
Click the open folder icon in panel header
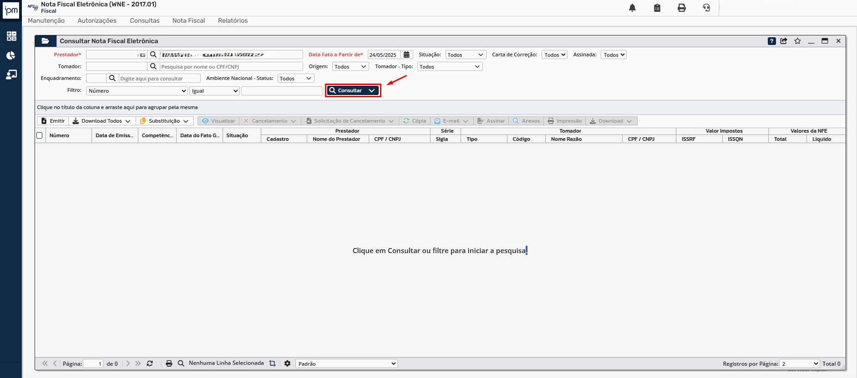click(x=46, y=41)
